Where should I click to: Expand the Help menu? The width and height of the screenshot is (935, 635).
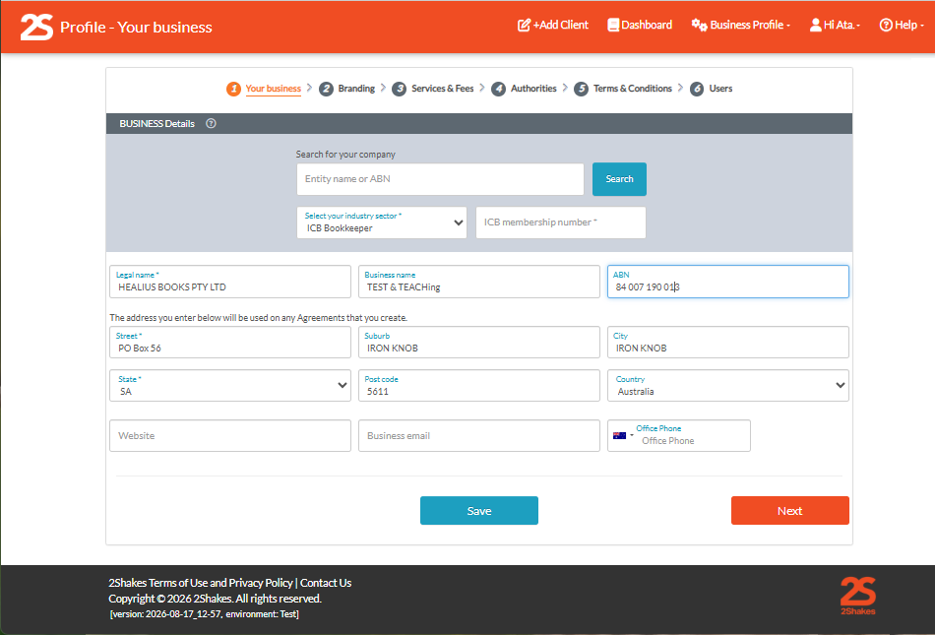tap(902, 25)
